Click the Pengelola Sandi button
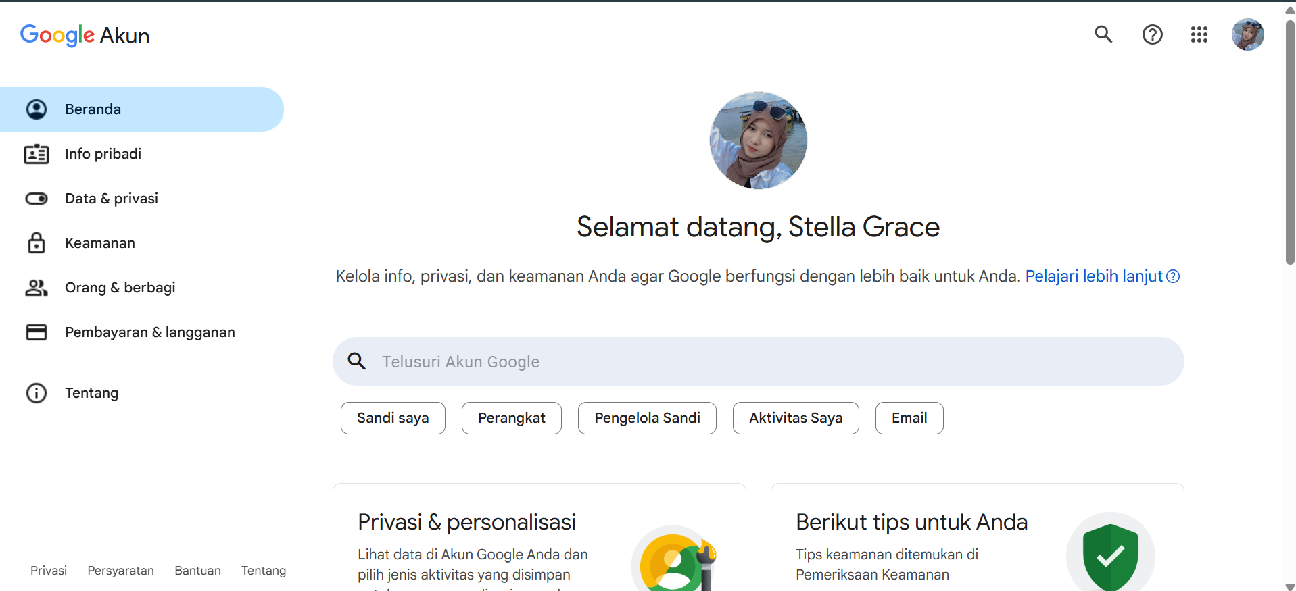Screen dimensions: 1296x591 [x=647, y=418]
